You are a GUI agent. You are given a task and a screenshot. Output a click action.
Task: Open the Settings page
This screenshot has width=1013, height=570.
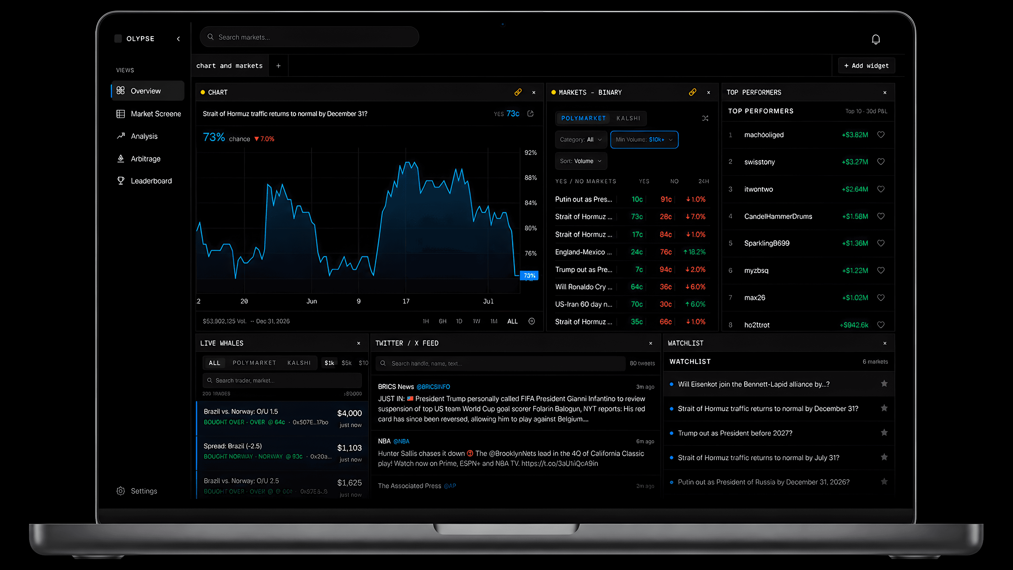pos(137,491)
